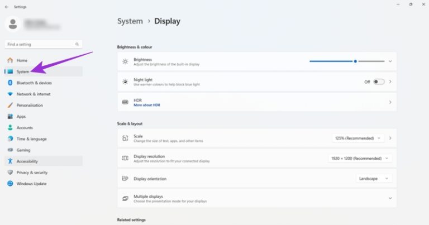Screen dimensions: 429x225
Task: Expand the Brightness options chevron
Action: [x=390, y=61]
